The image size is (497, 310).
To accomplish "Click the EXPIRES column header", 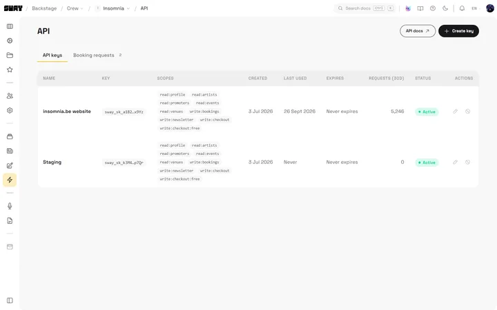I will 335,78.
